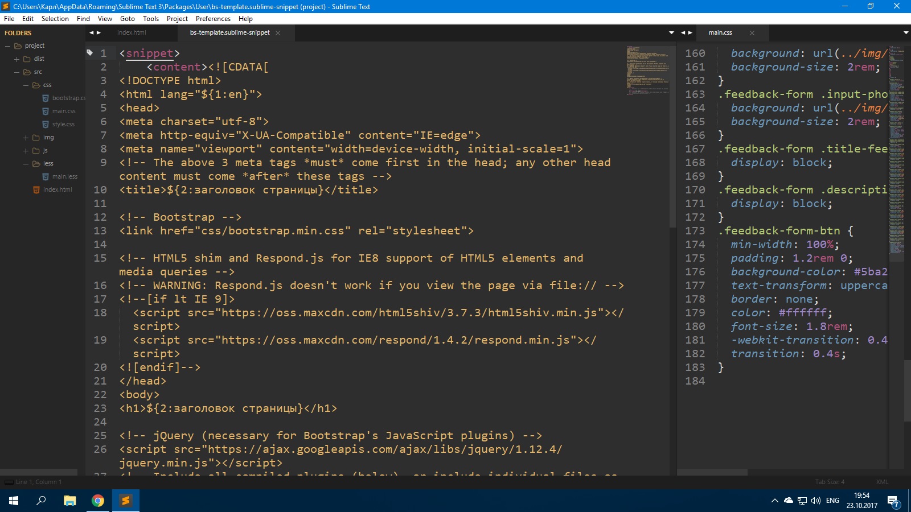911x512 pixels.
Task: Select bootstrap.css file in the sidebar
Action: click(x=68, y=98)
